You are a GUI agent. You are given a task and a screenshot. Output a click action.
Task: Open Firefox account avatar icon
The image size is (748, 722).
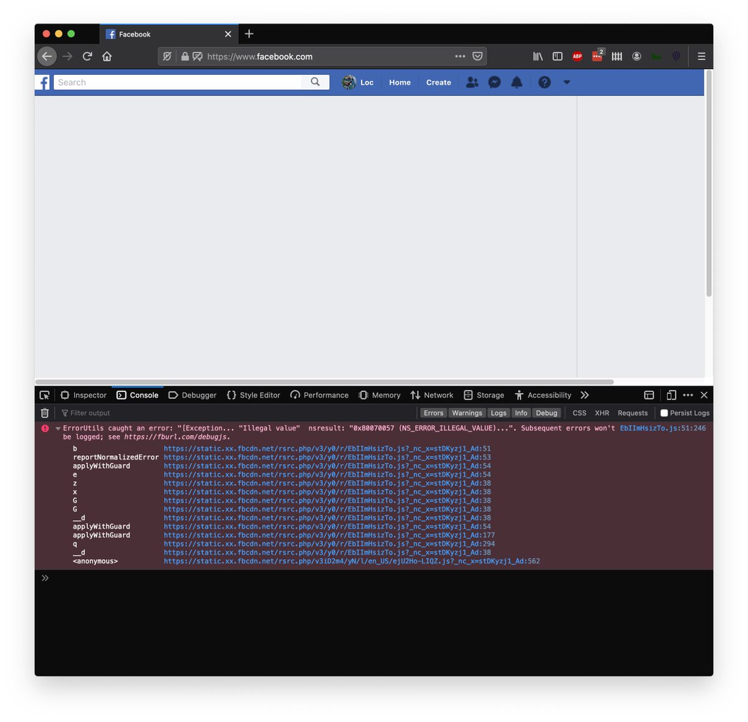coord(636,56)
